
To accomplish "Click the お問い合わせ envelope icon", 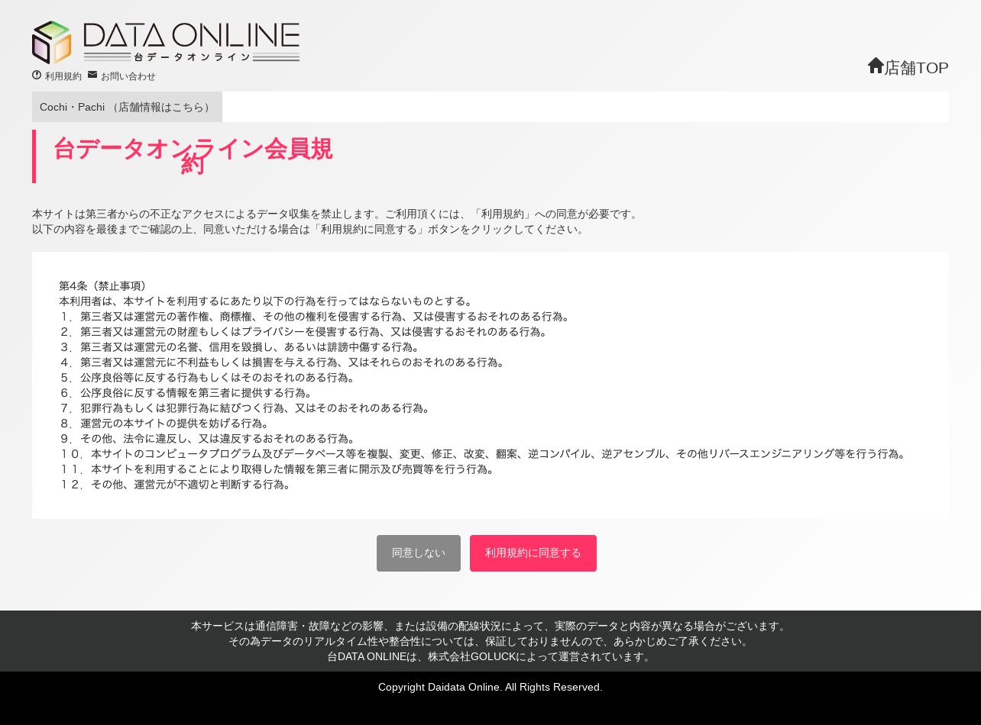I will point(92,75).
